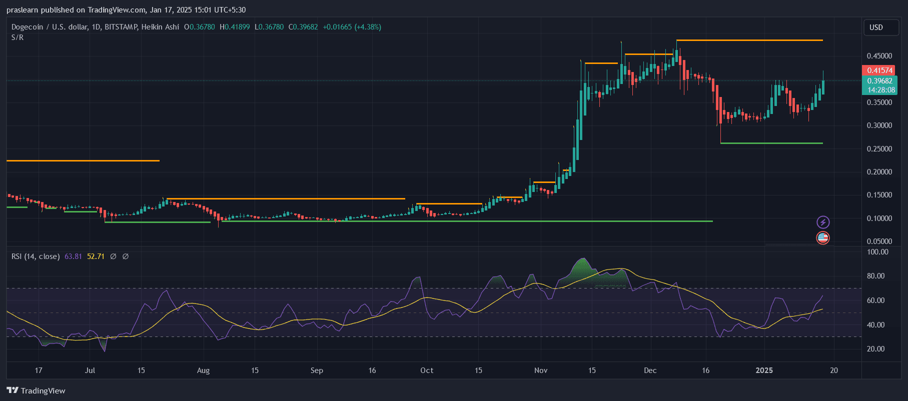Click the green 0.39682 current price label
The width and height of the screenshot is (908, 401).
879,81
